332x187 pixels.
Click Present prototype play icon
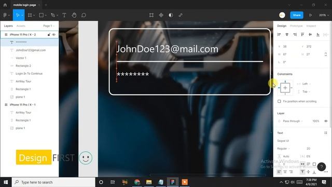click(x=310, y=15)
